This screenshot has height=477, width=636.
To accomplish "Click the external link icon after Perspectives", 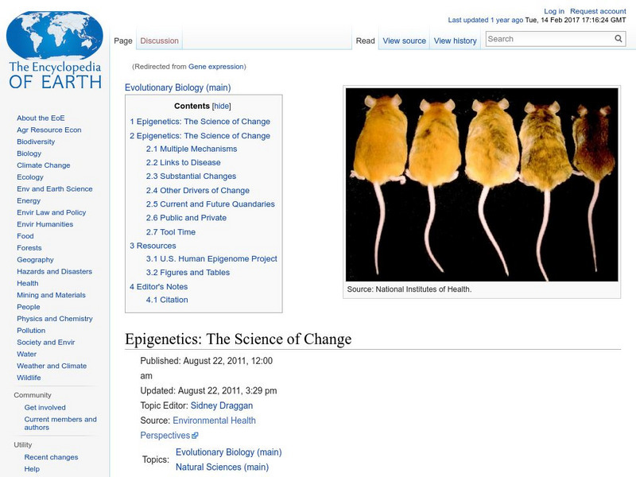I will tap(195, 436).
